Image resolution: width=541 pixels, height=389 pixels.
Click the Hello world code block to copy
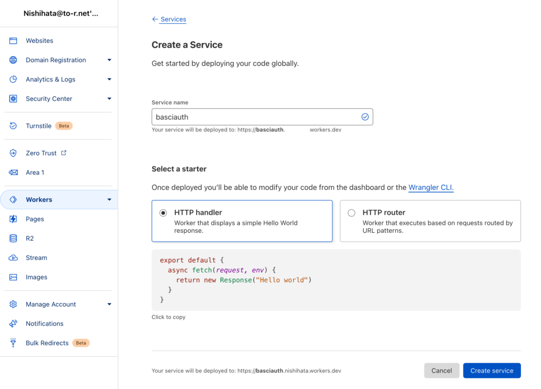coord(336,280)
